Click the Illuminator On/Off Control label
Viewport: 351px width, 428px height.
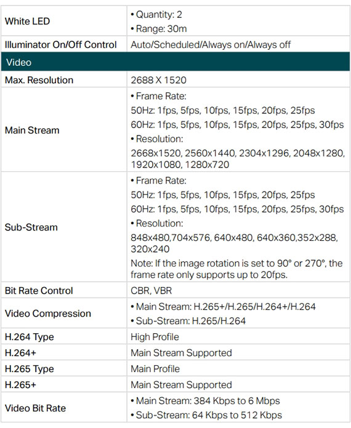click(x=60, y=44)
